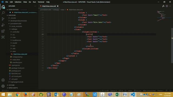This screenshot has height=97, width=173.
Task: Click the editor vertical scrollbar
Action: (x=172, y=46)
